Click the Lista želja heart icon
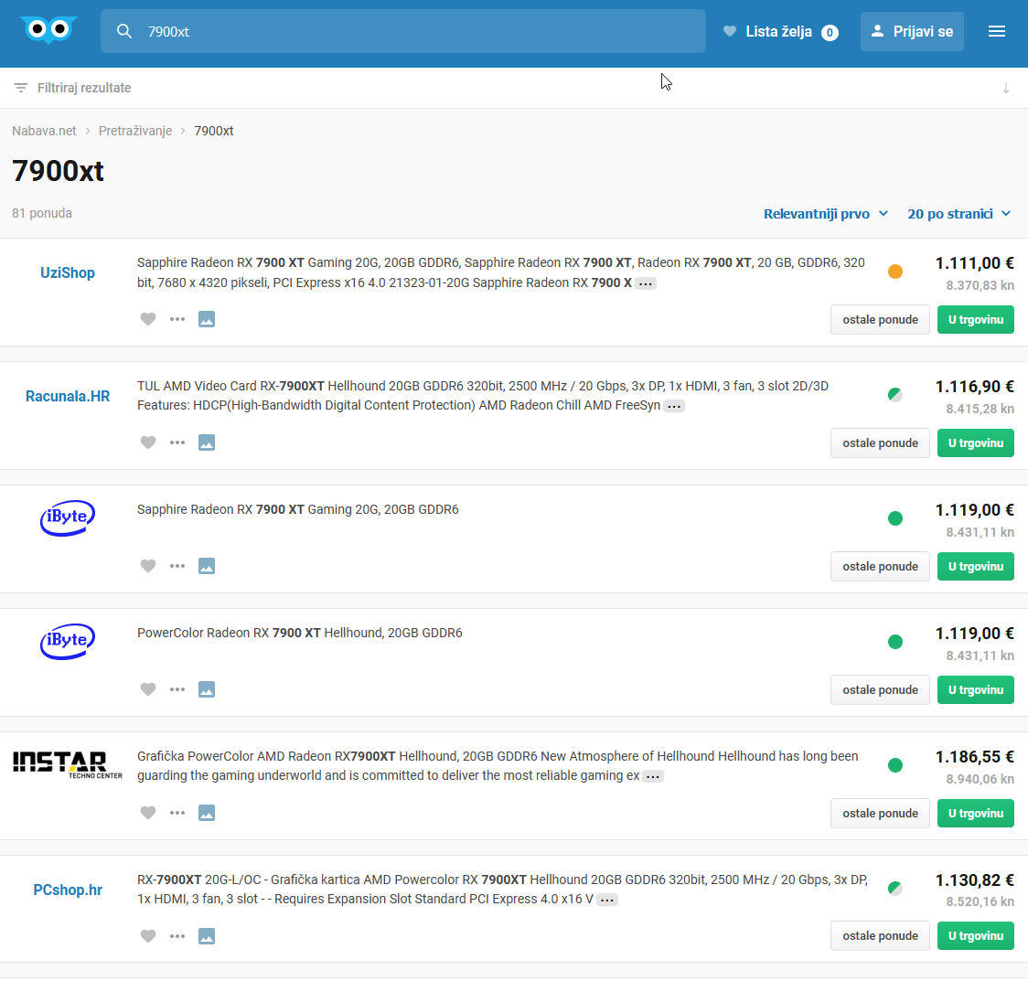This screenshot has height=981, width=1028. point(729,31)
